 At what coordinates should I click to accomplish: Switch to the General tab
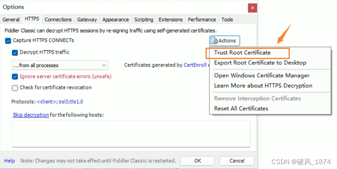point(11,20)
